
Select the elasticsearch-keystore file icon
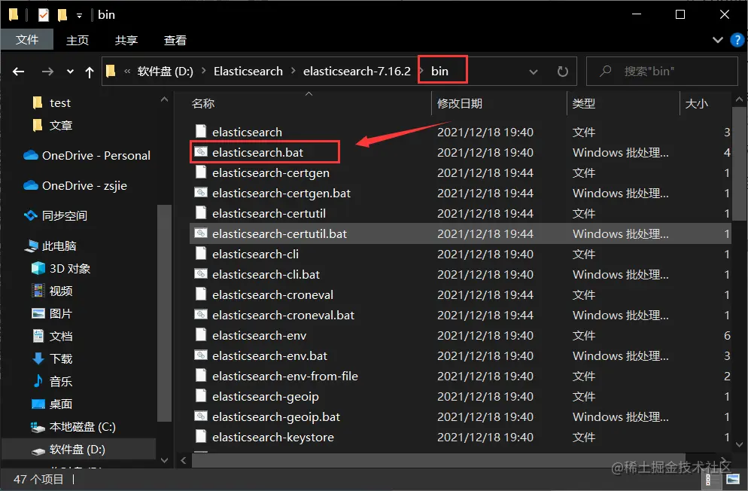click(x=201, y=437)
